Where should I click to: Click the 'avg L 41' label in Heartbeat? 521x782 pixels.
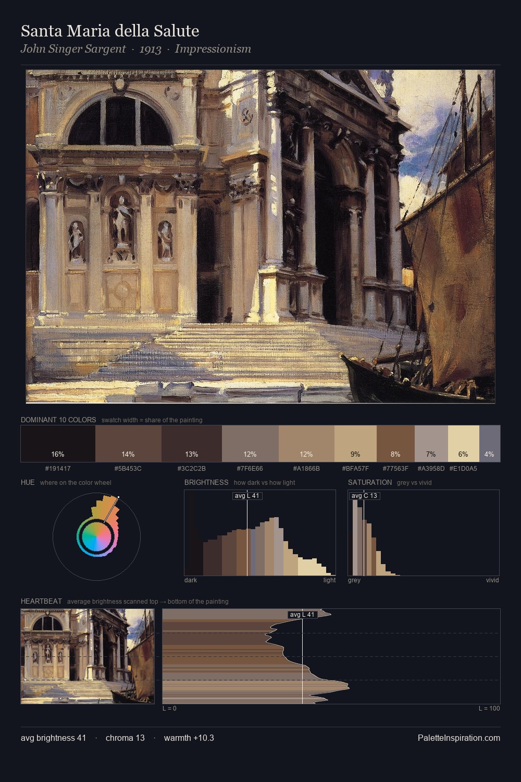point(302,615)
